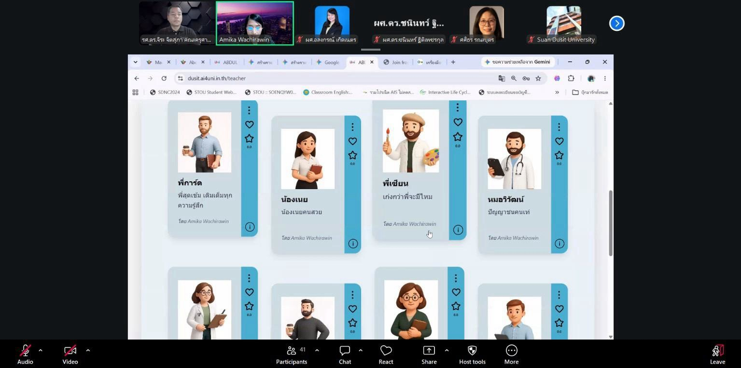The width and height of the screenshot is (741, 368).
Task: Open the browser Extensions puzzle icon
Action: coord(571,78)
